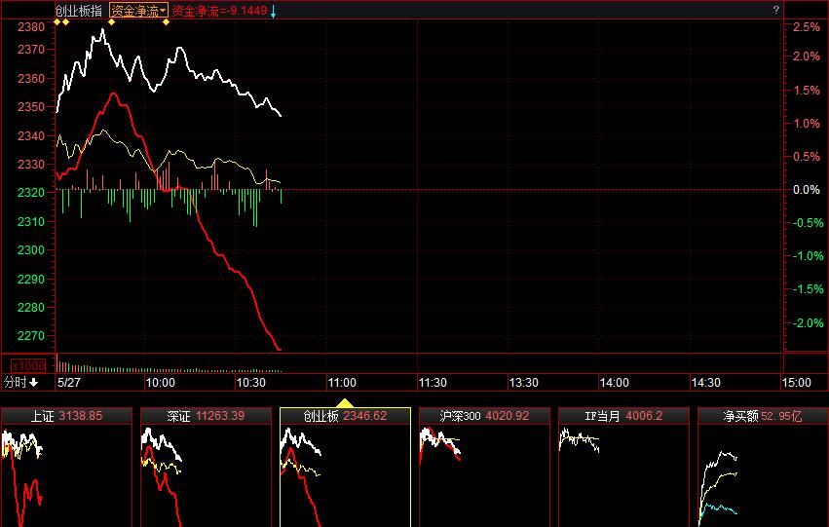Click the 5/27 date label on time axis
The width and height of the screenshot is (829, 527).
tap(69, 383)
